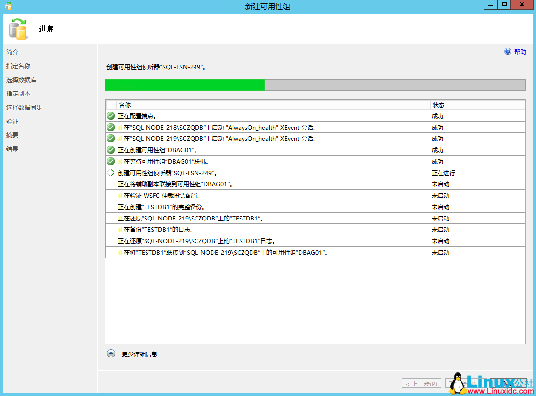Collapse the 更少详细信息 details section

click(111, 353)
